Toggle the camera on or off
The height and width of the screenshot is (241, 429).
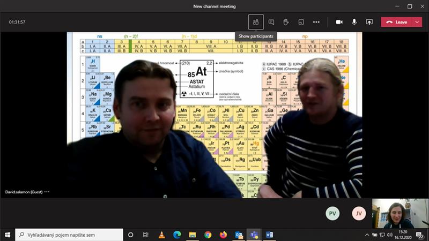[x=339, y=22]
